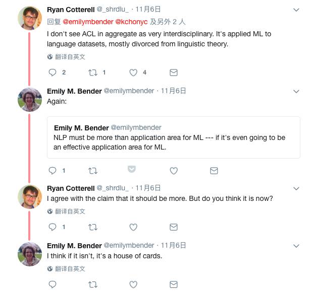Like Ryan's "I agree with the claim" tweet
317x293 pixels.
[x=133, y=227]
